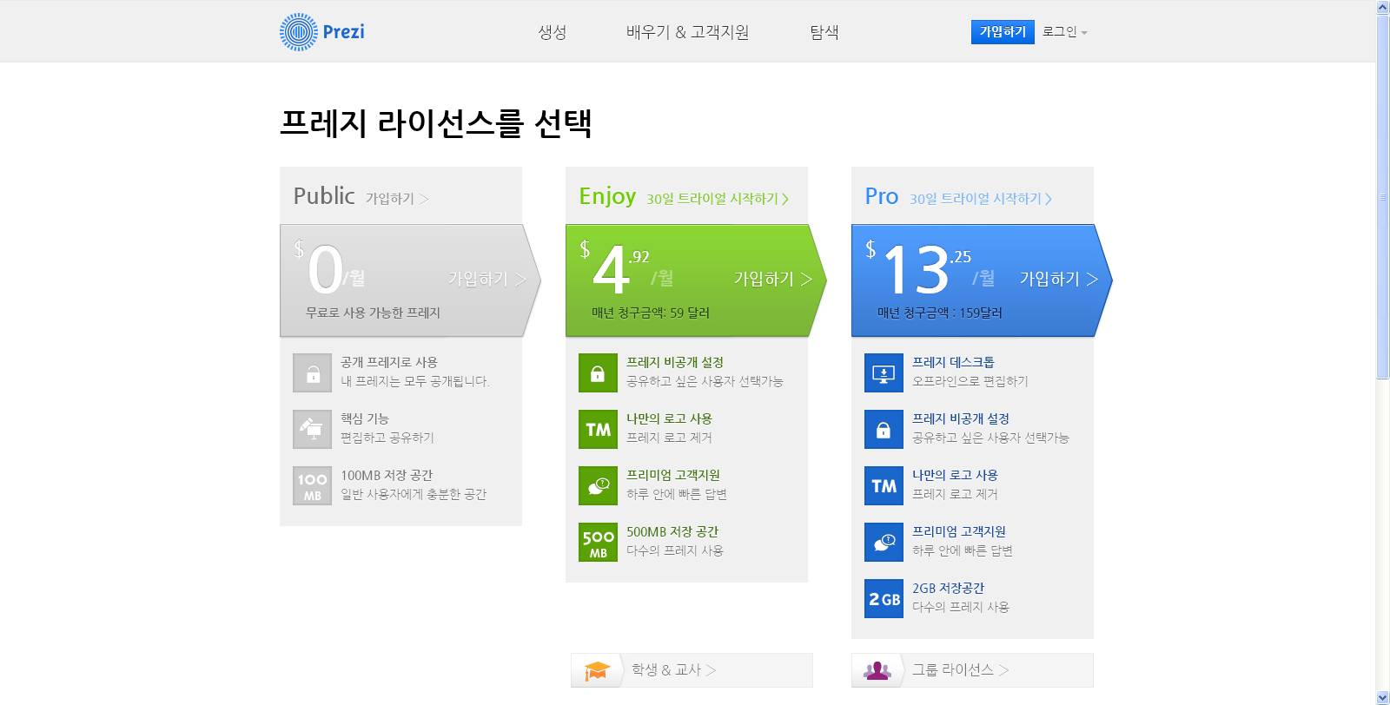Click the green TM logo icon
1390x705 pixels.
(598, 430)
